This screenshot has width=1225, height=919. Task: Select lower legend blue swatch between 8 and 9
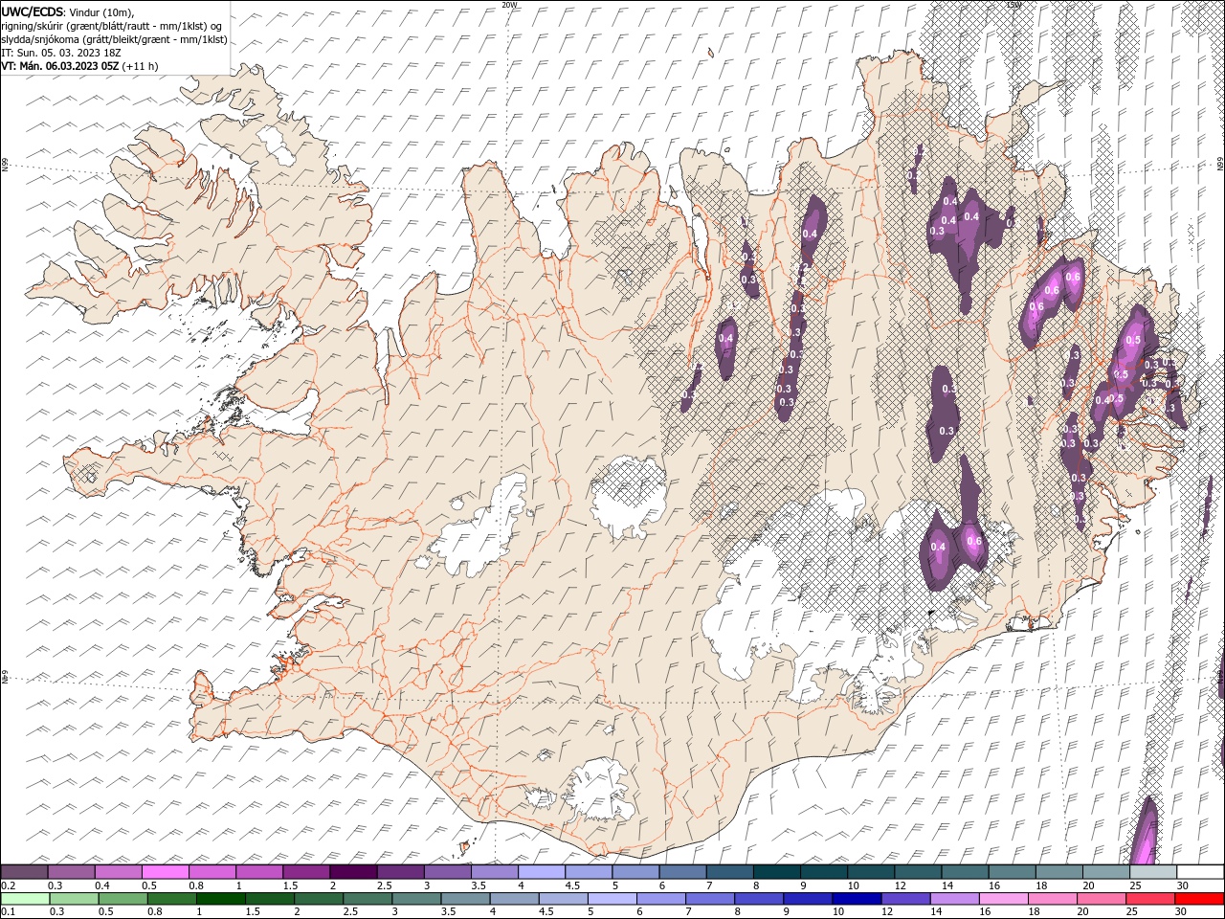coord(759,899)
